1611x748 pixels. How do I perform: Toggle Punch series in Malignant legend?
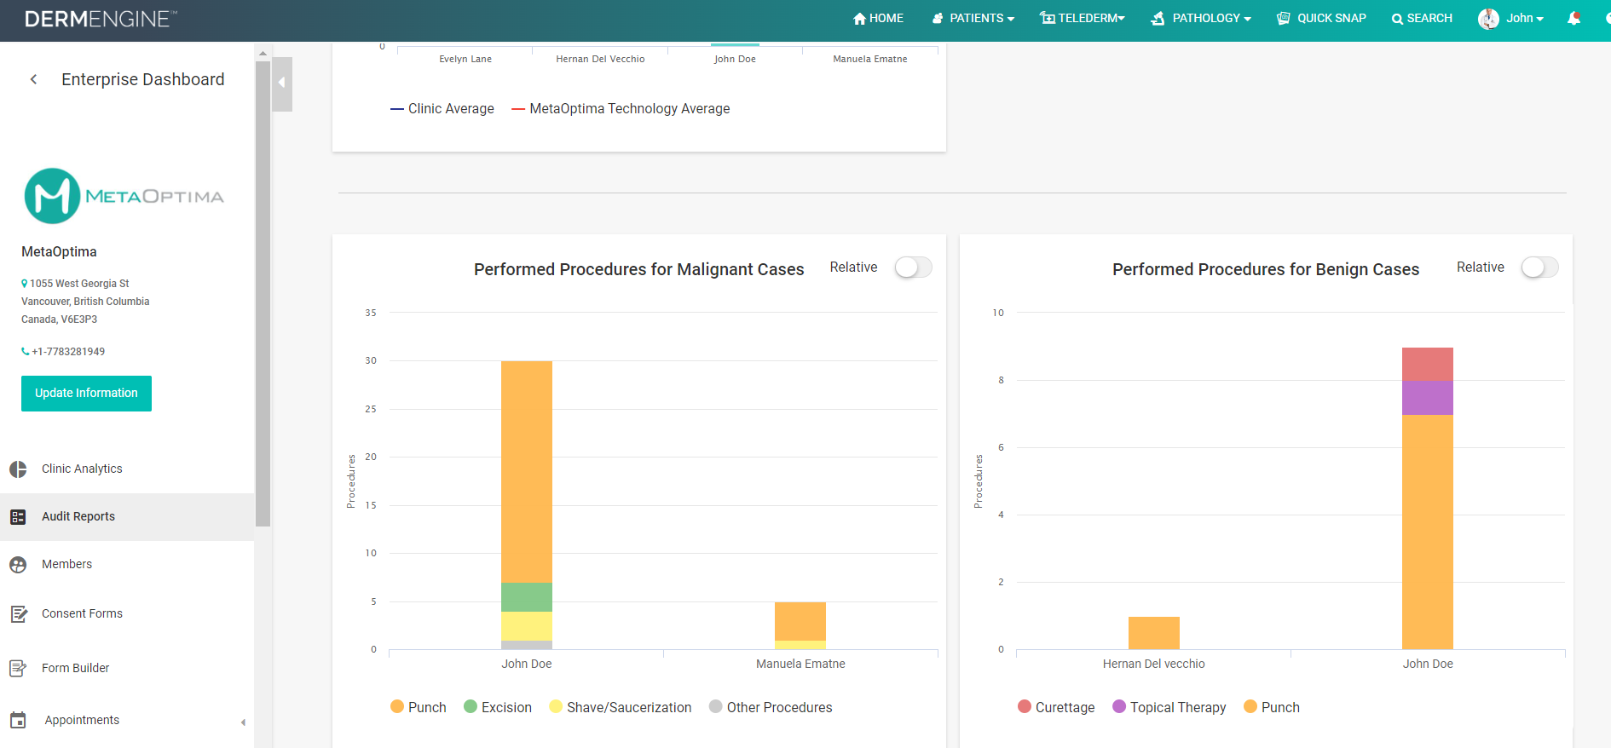(419, 707)
